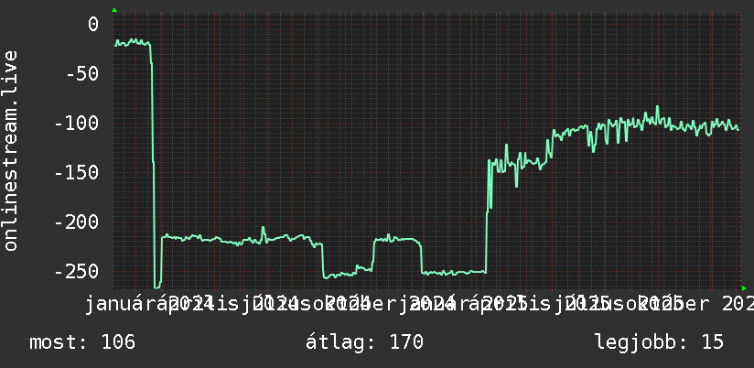Click the line's final point at the right edge

738,129
